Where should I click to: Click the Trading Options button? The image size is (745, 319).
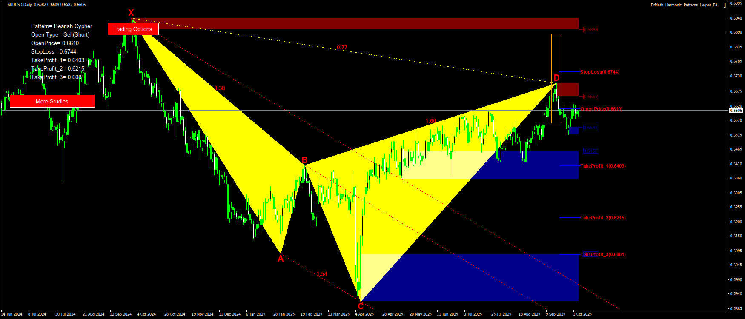(x=133, y=29)
